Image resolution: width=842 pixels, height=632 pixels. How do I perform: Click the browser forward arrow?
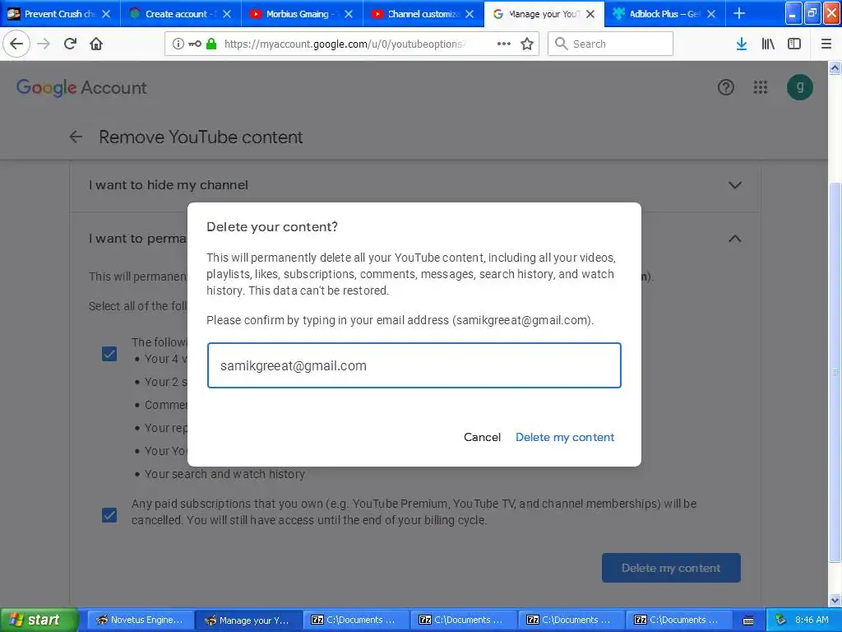pyautogui.click(x=44, y=44)
